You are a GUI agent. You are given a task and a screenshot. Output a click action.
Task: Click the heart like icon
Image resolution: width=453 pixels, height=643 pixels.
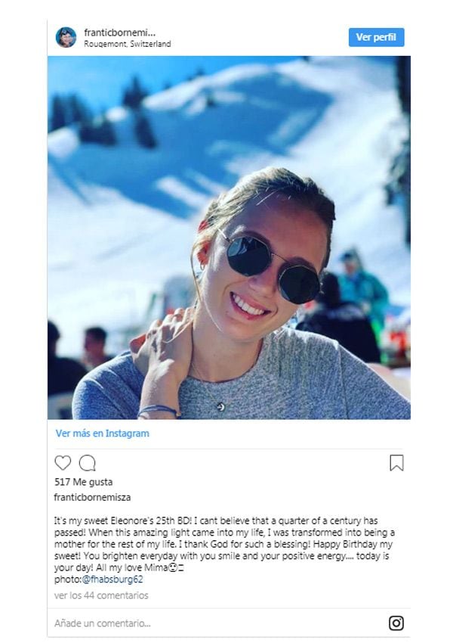click(x=63, y=463)
